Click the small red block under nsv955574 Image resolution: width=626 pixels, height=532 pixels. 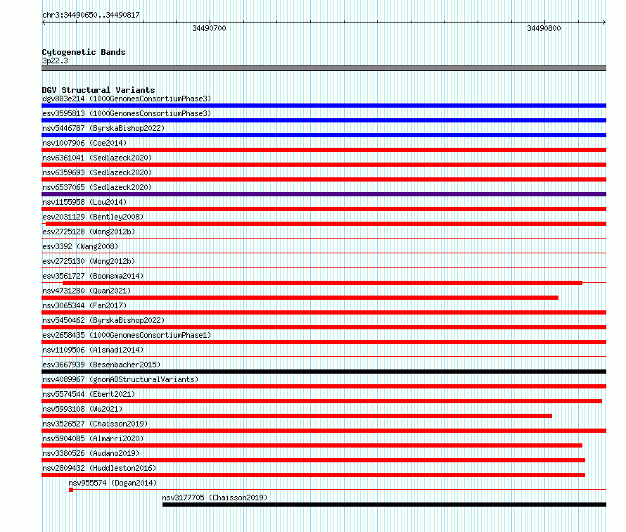pyautogui.click(x=71, y=490)
